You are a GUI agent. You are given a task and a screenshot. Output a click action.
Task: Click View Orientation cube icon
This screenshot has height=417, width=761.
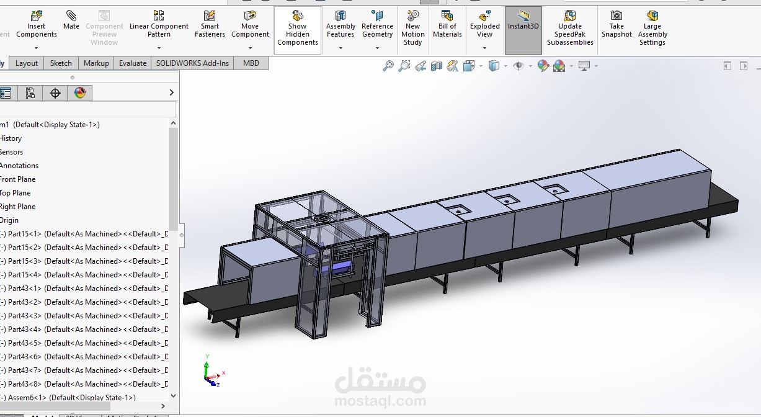pos(468,66)
